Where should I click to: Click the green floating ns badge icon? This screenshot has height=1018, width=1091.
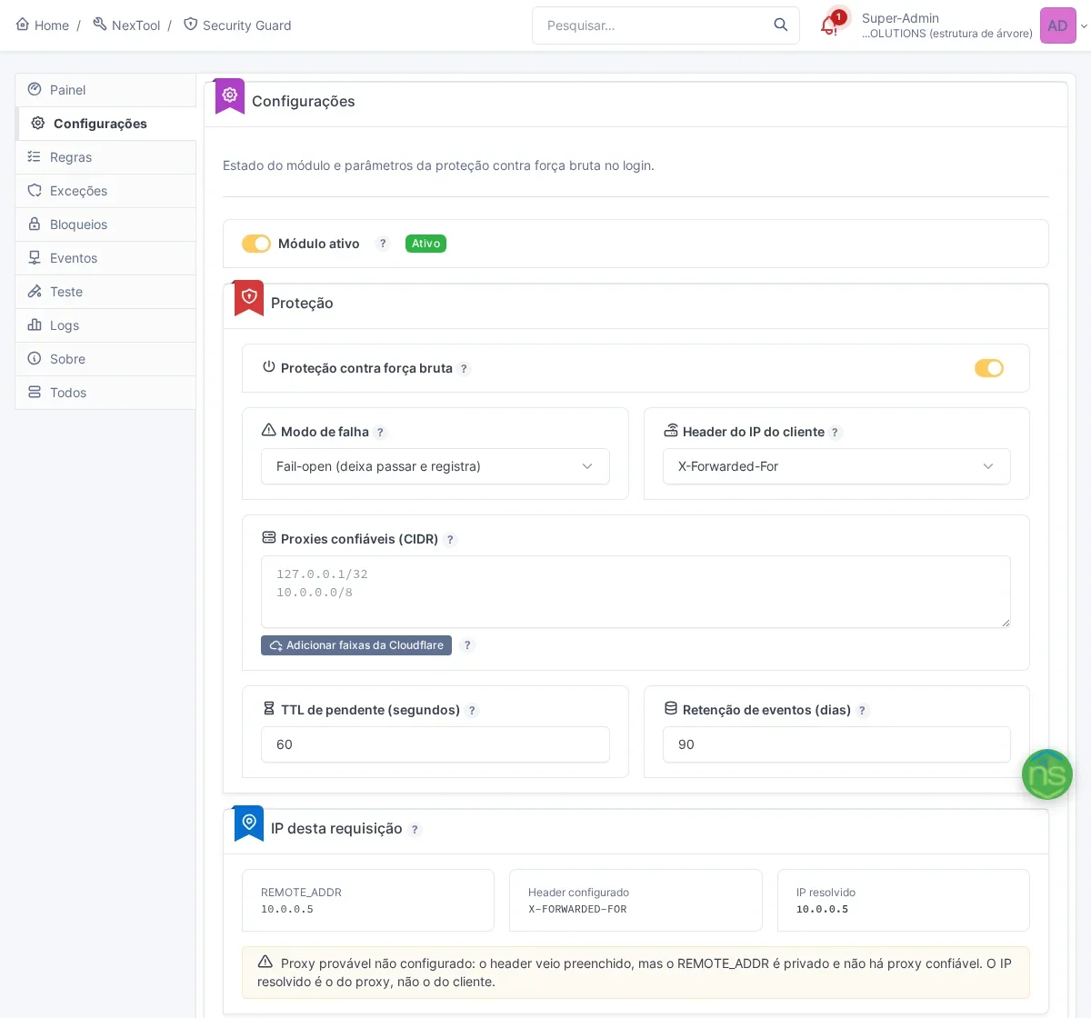[1047, 774]
